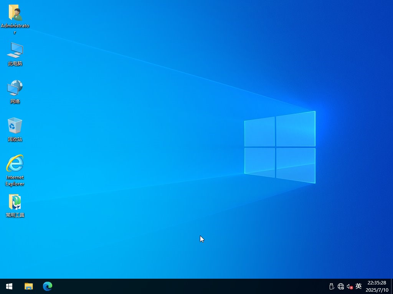Unmute sound by clicking the muted speaker icon
Screen dimensions: 393x294
point(350,286)
